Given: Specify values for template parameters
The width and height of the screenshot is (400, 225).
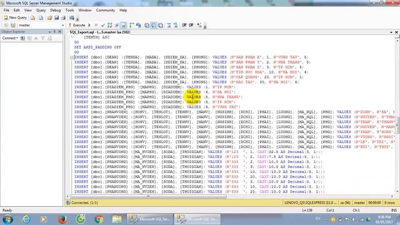Looking at the screenshot, I should [199, 25].
